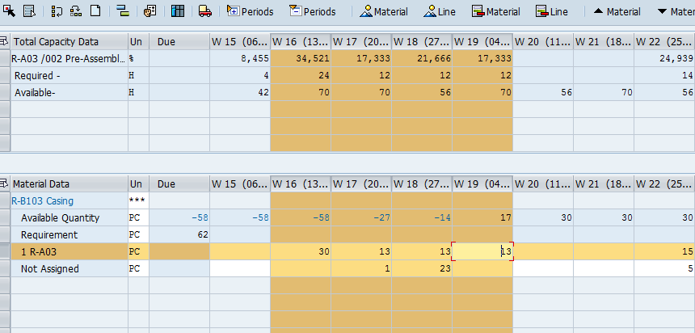Screen dimensions: 695x333
Task: Select the 1 R-A03 row using its row selector
Action: (x=5, y=251)
